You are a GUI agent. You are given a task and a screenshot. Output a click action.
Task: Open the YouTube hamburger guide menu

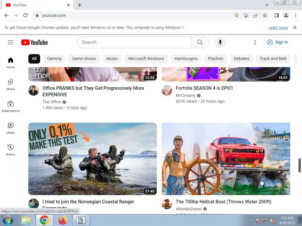coord(11,42)
